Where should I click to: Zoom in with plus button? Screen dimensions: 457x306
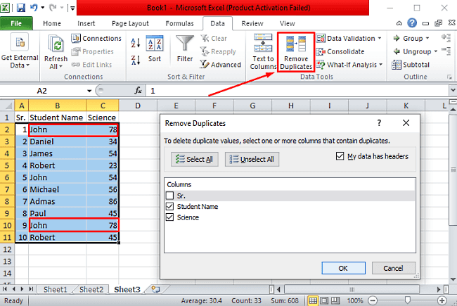[442, 300]
